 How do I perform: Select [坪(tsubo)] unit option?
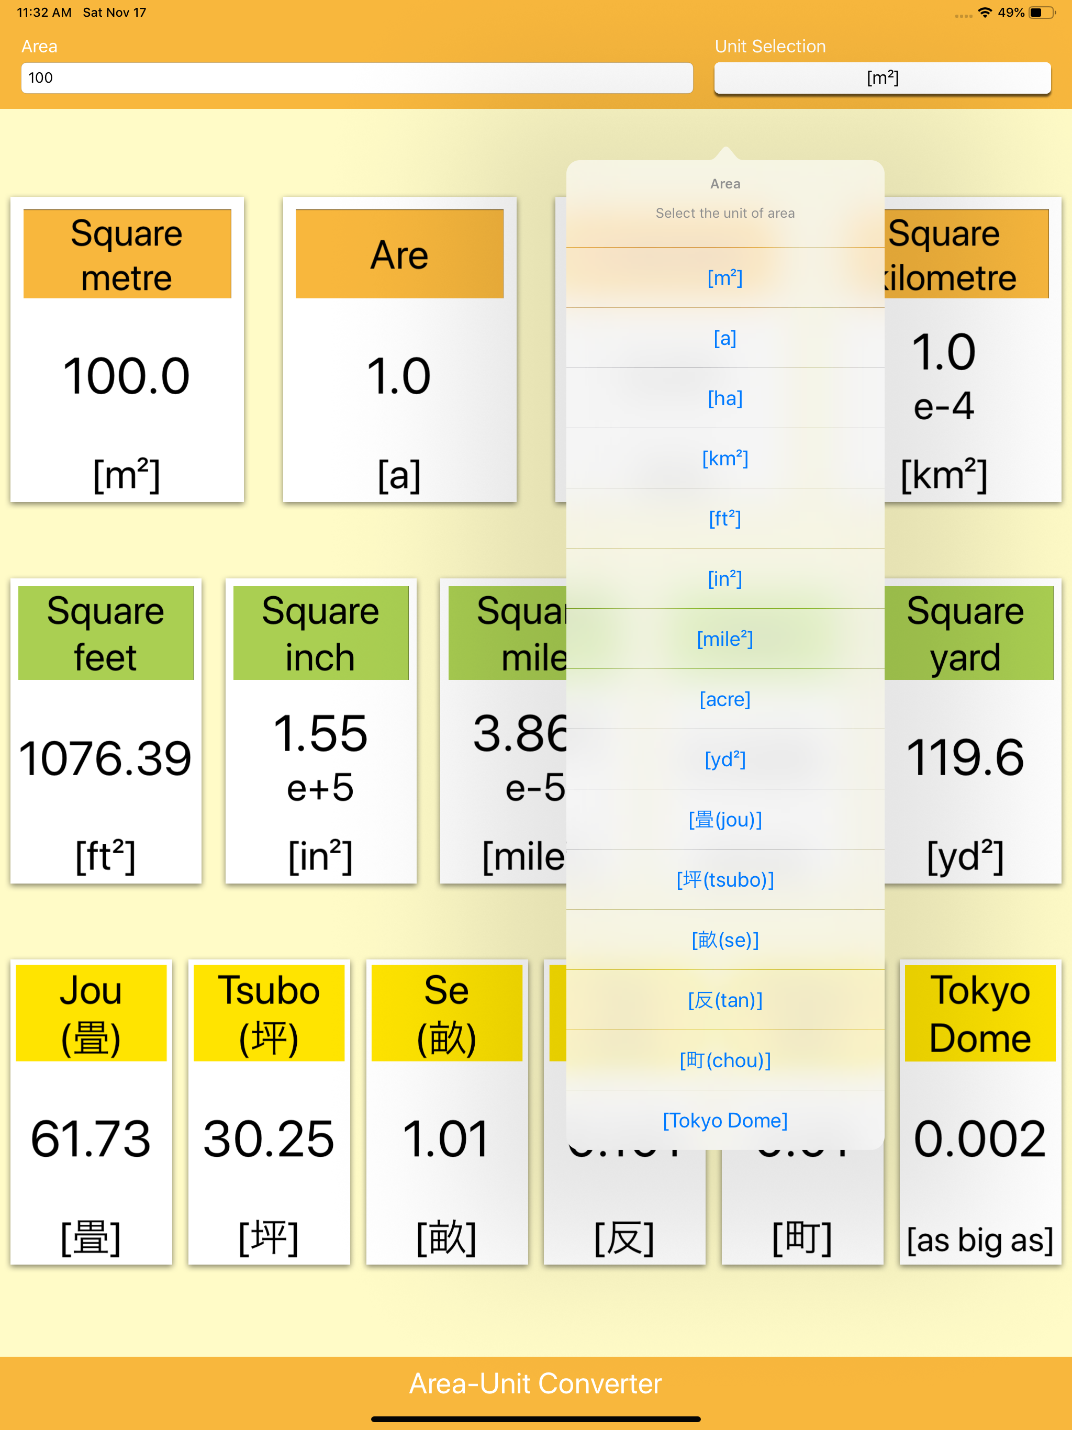pyautogui.click(x=725, y=879)
